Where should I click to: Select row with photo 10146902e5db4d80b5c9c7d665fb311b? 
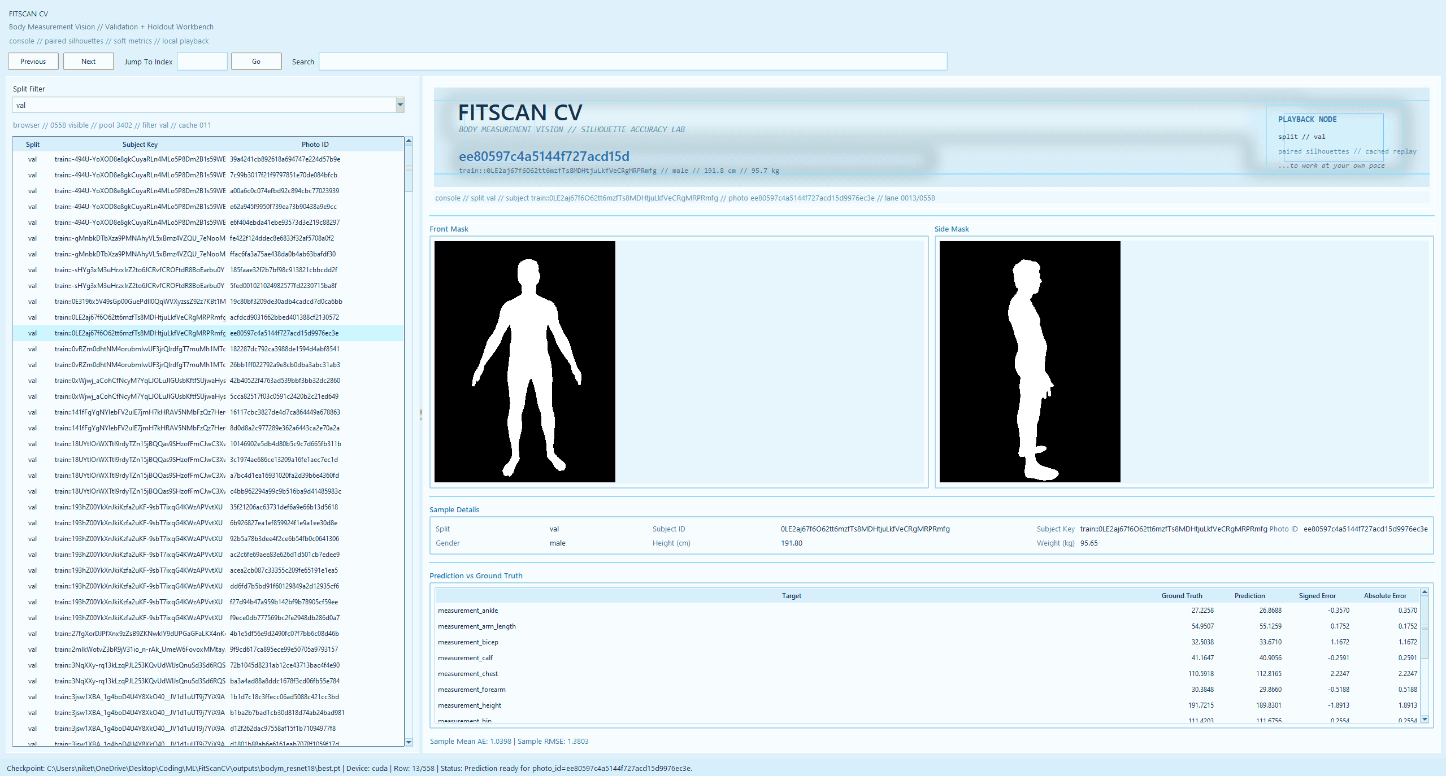tap(208, 444)
